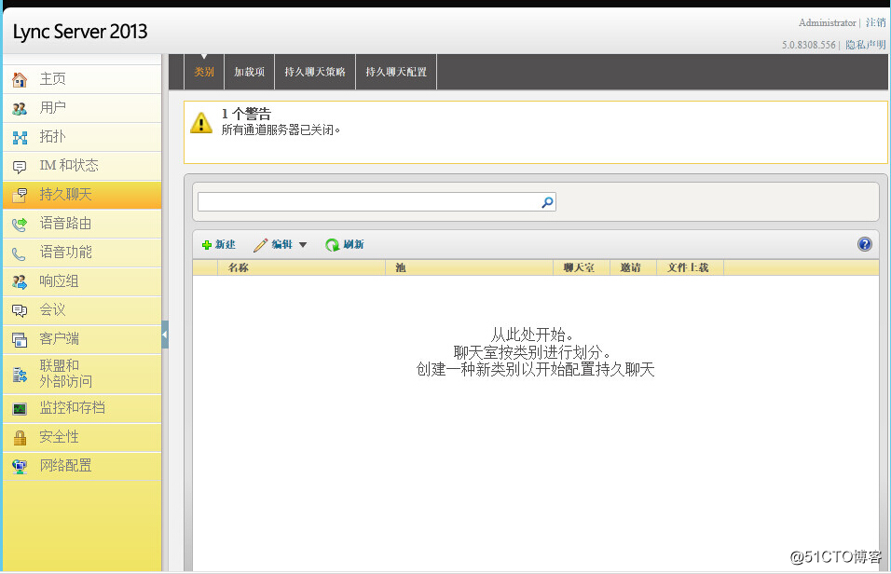The width and height of the screenshot is (891, 574).
Task: Click the phone arrow icon beside 语音路由
Action: click(x=20, y=225)
